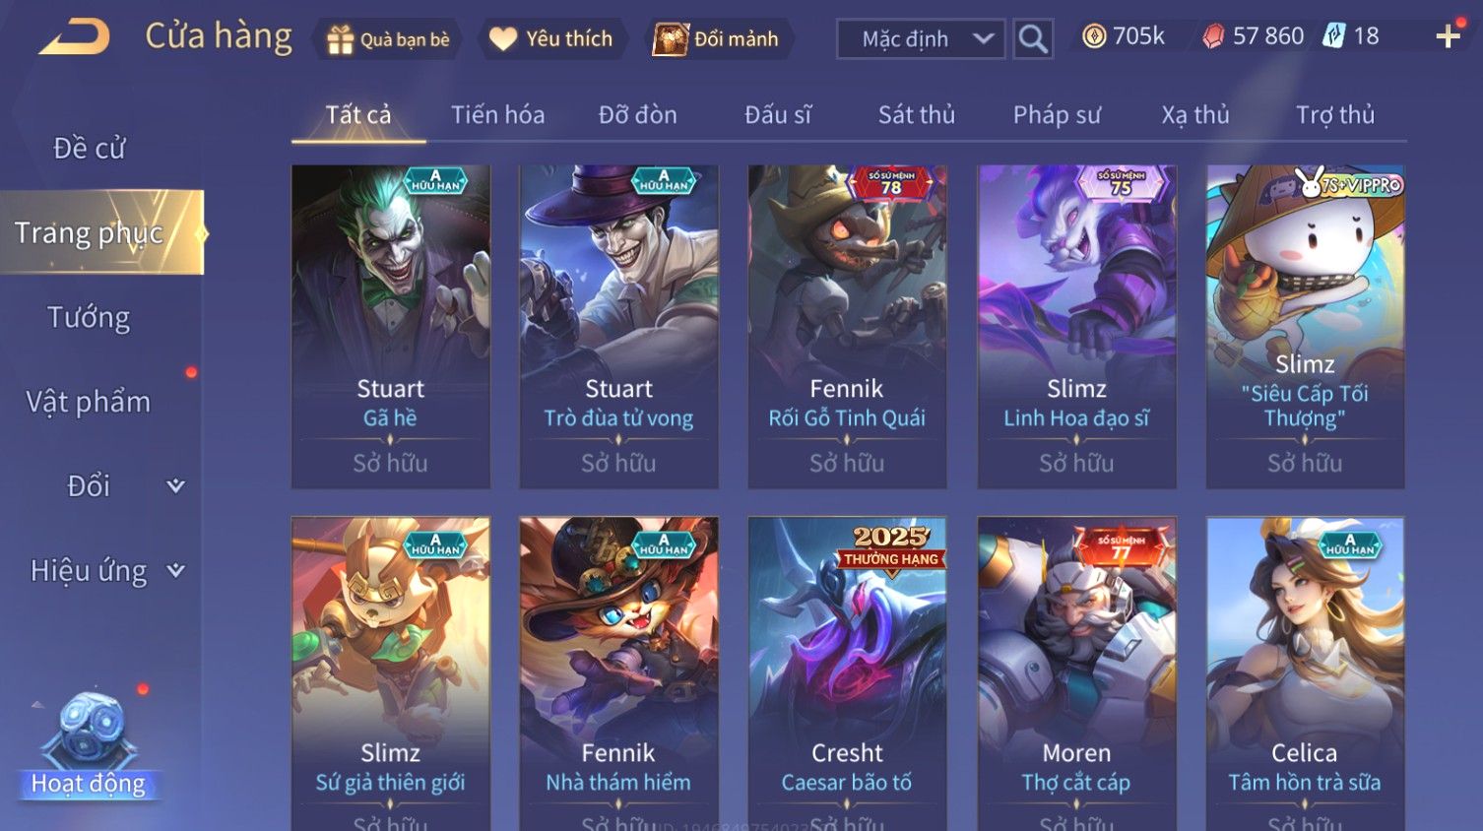
Task: Open Đổi mảnh chest icon
Action: click(x=671, y=39)
